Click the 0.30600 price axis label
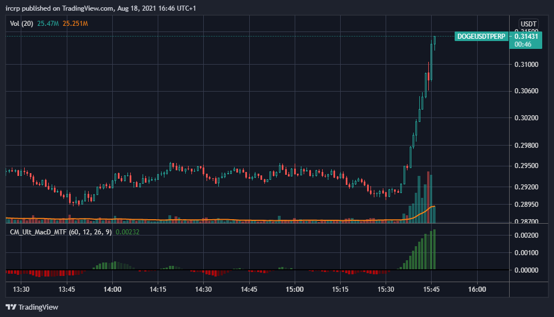The height and width of the screenshot is (317, 554). coord(526,91)
